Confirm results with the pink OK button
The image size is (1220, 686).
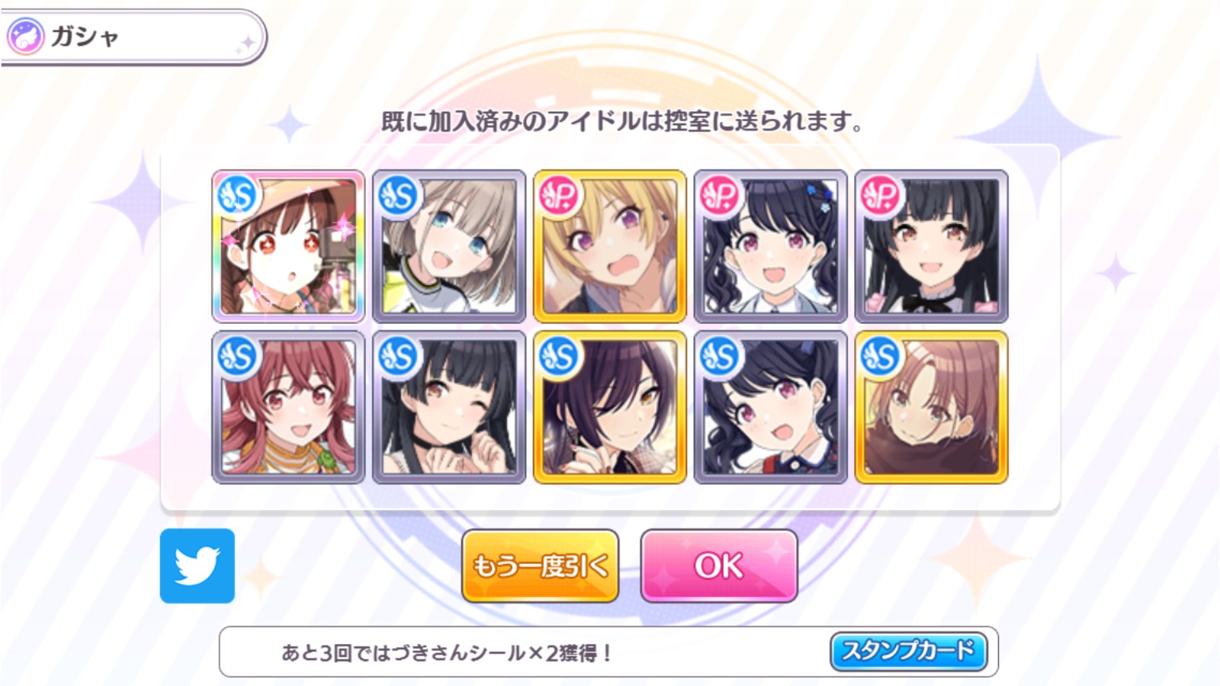[719, 566]
